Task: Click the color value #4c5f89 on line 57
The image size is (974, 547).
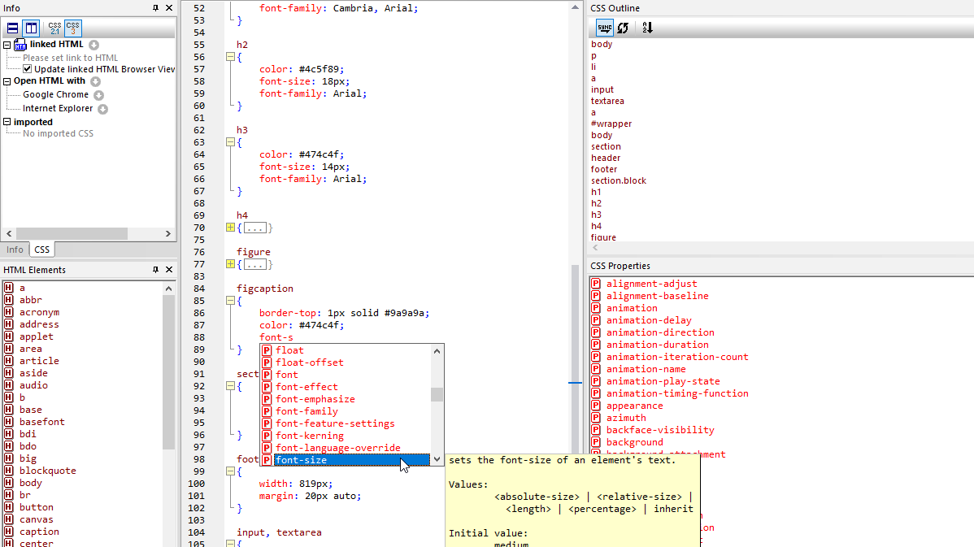Action: point(319,69)
